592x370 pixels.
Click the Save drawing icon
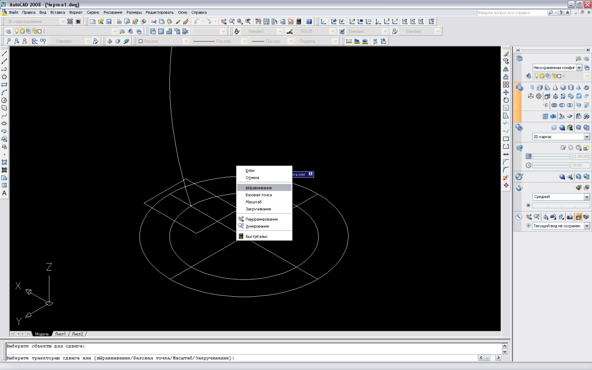pos(109,22)
